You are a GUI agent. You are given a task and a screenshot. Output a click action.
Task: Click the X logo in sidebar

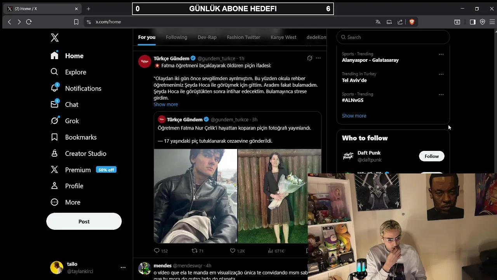pos(55,37)
